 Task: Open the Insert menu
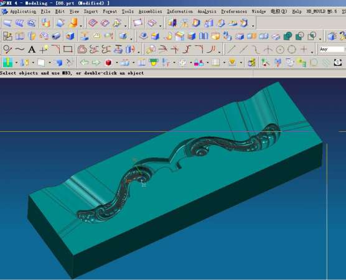(x=91, y=11)
